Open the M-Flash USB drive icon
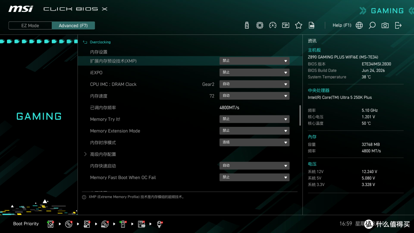The height and width of the screenshot is (233, 414). click(x=247, y=25)
